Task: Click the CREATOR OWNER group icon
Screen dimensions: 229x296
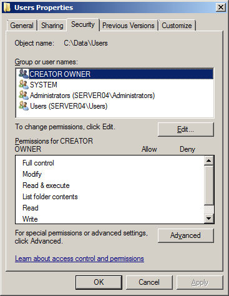Action: [24, 74]
